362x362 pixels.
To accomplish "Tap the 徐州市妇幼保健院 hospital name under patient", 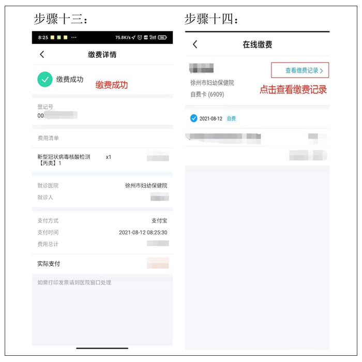I will coord(212,83).
